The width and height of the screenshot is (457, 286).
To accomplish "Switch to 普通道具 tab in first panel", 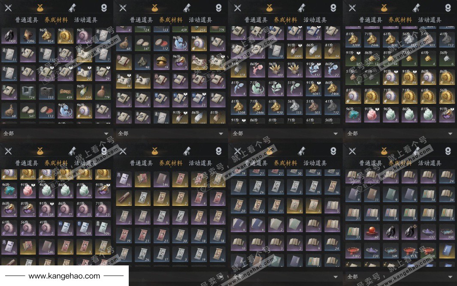I will [x=27, y=20].
